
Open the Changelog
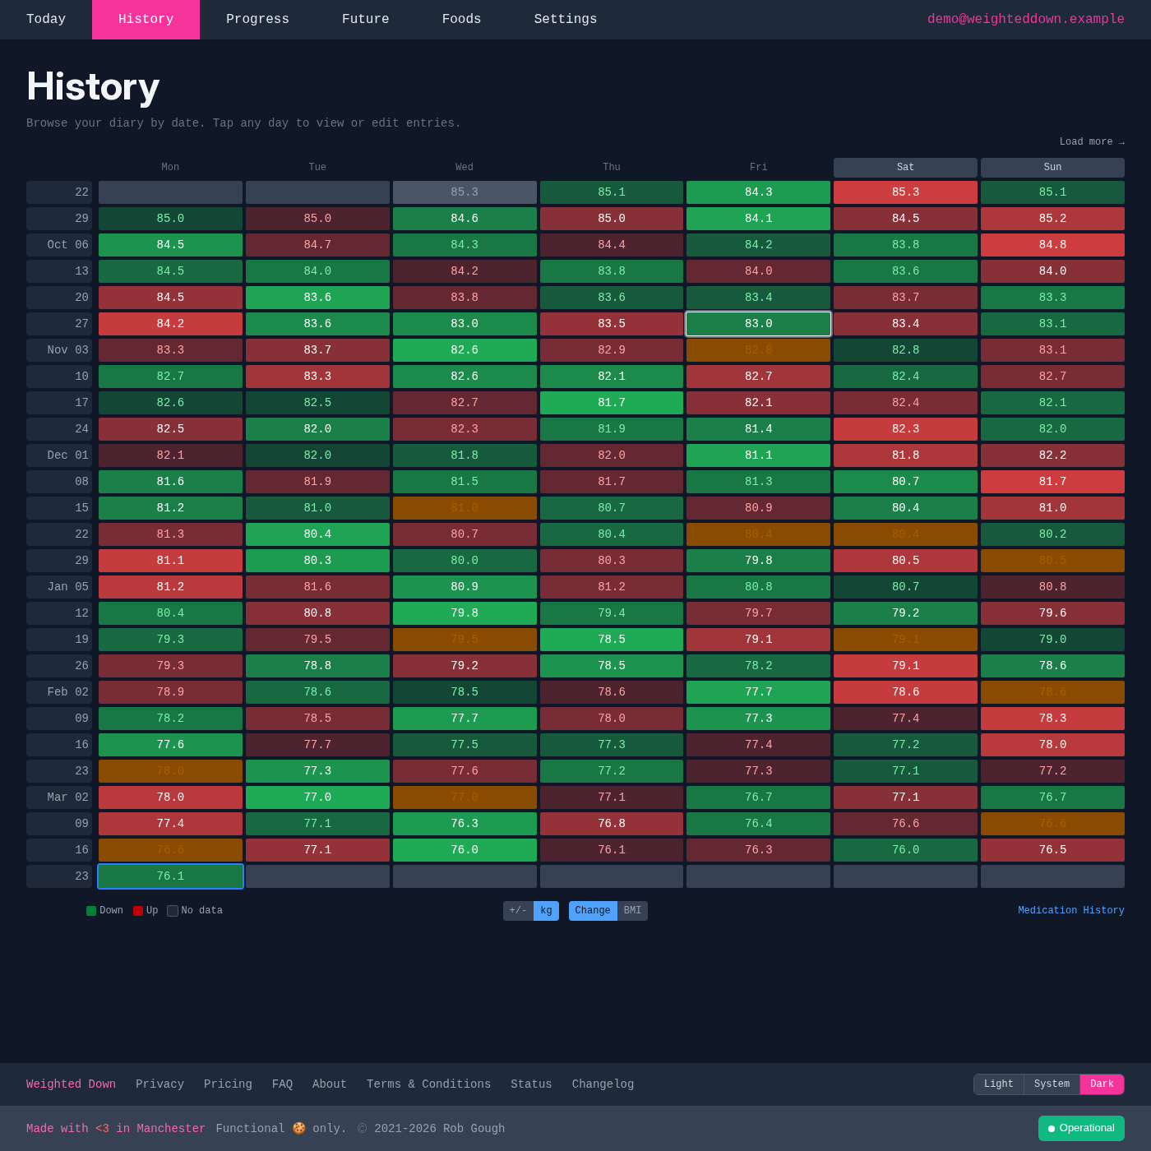tap(602, 1084)
